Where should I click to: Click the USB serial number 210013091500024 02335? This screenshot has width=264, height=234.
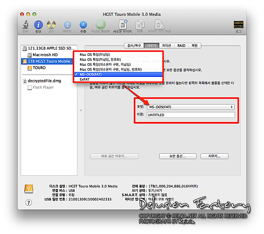(x=90, y=199)
